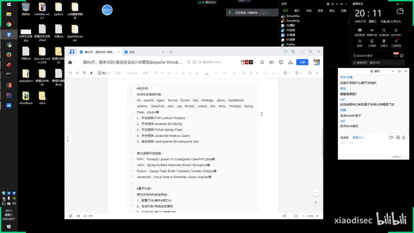Image resolution: width=414 pixels, height=233 pixels.
Task: Open a new tab with plus button
Action: pos(171,52)
